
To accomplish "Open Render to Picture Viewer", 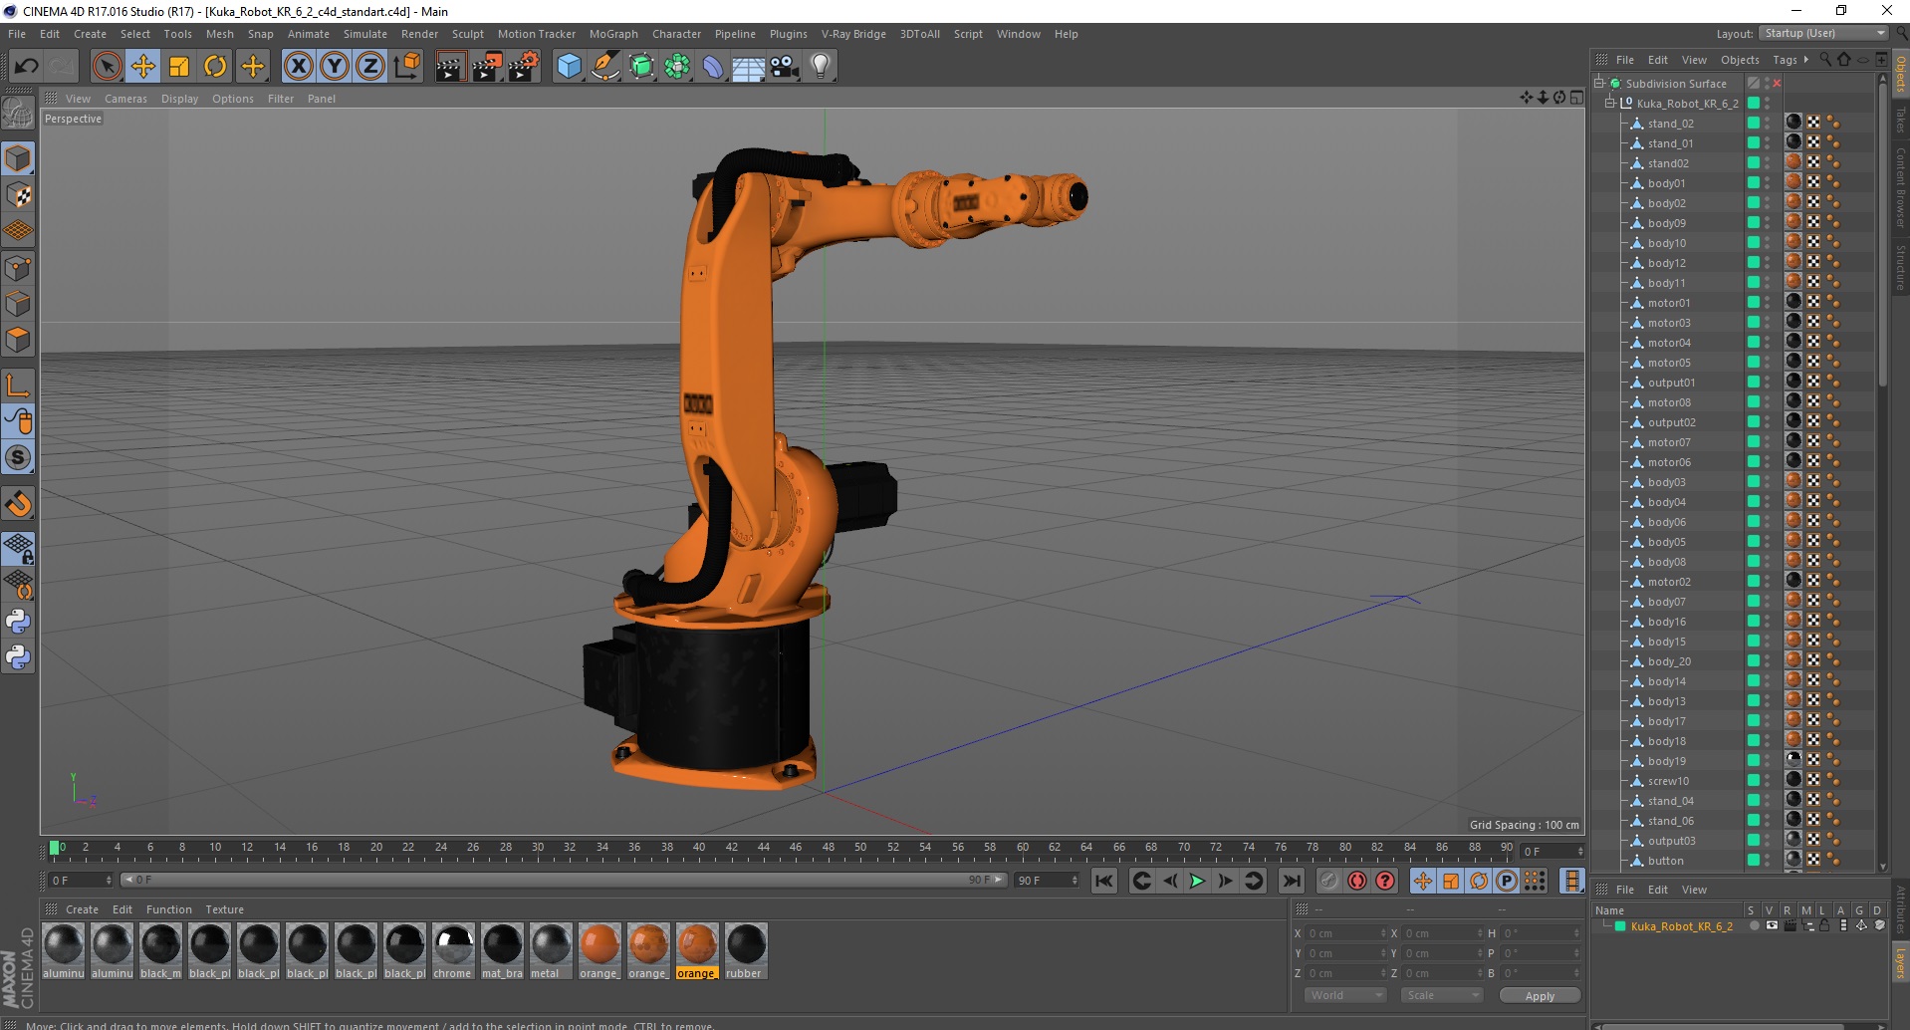I will tap(487, 67).
